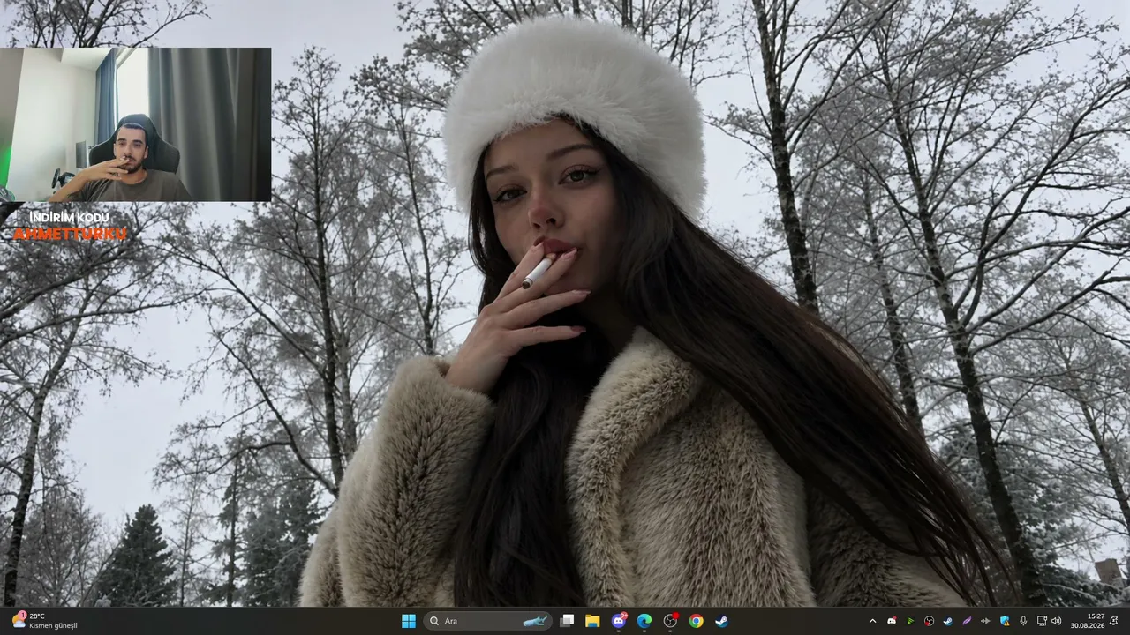Open the clock showing 15:27
This screenshot has width=1130, height=635.
(x=1088, y=621)
